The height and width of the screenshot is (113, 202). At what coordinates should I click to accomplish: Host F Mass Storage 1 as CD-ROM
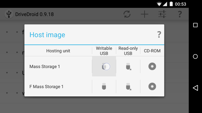tap(152, 86)
